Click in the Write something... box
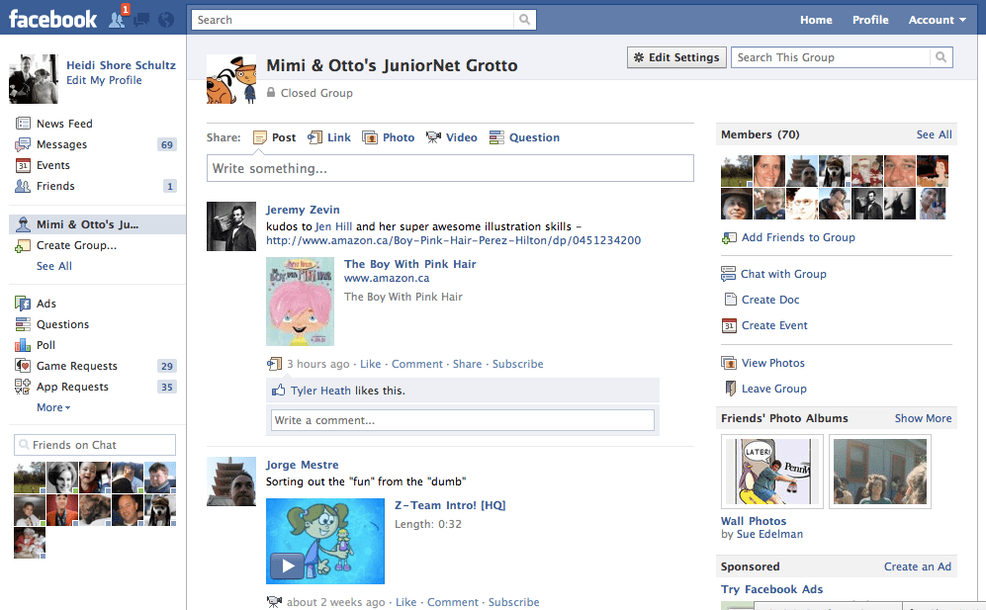The height and width of the screenshot is (610, 986). (x=450, y=168)
